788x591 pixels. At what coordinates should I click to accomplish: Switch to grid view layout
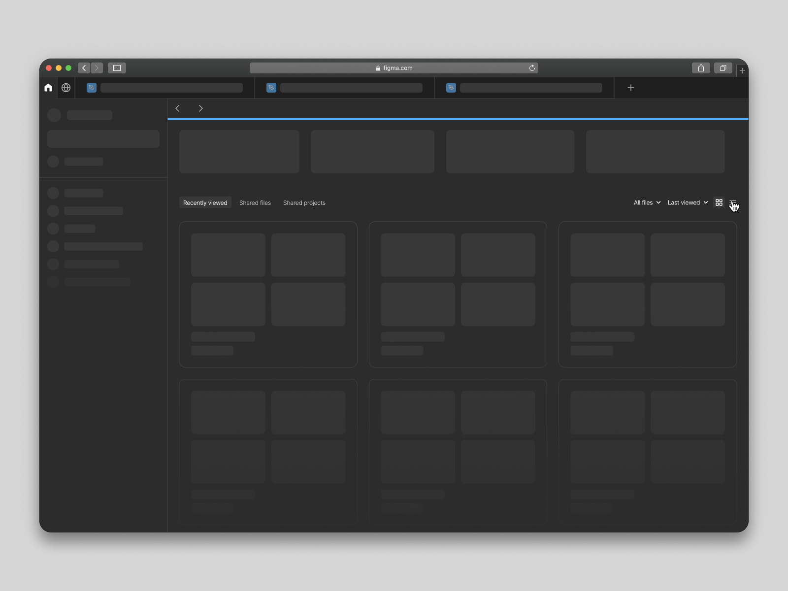719,202
